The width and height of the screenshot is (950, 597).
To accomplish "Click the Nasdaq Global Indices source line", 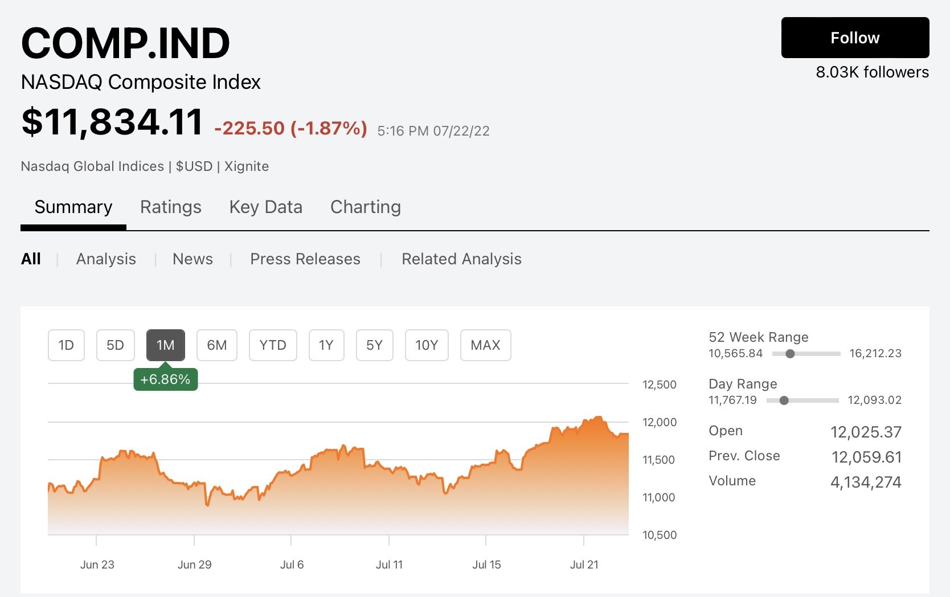I will tap(145, 166).
